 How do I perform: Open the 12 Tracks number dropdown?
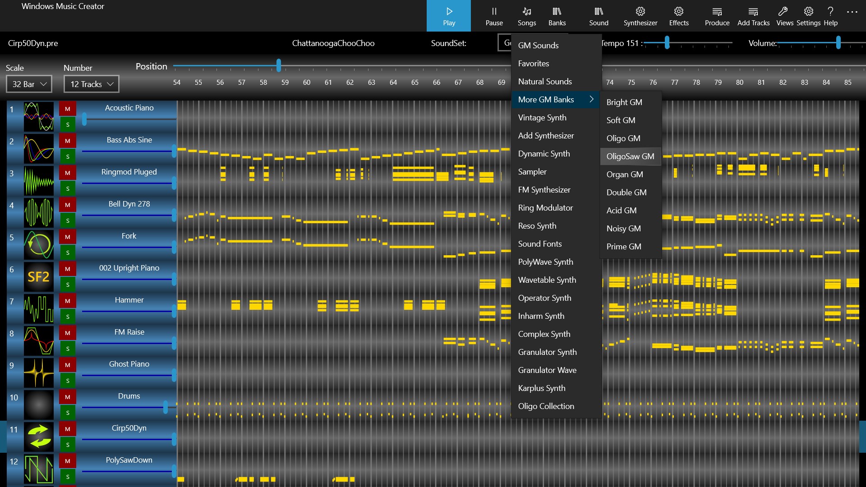92,84
